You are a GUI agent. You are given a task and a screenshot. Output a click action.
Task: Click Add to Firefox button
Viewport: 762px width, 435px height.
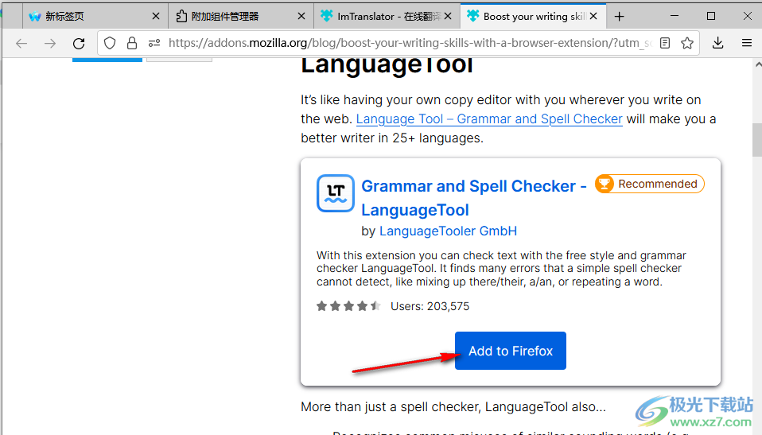click(511, 351)
